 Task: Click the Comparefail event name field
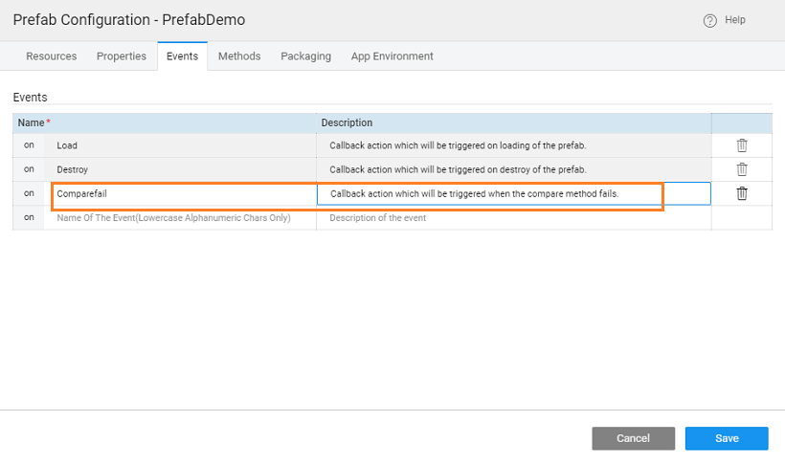[182, 194]
